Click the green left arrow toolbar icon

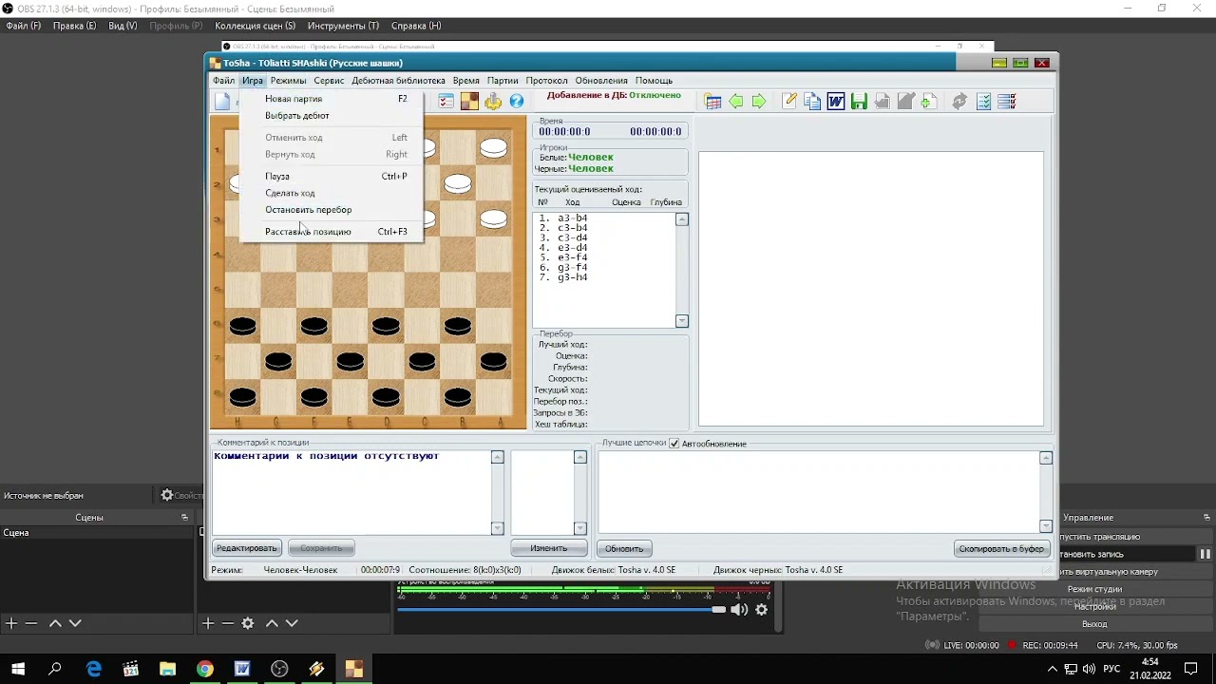[735, 102]
